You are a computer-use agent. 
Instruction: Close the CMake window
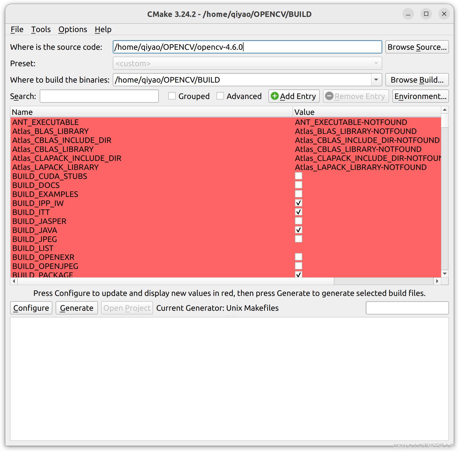coord(444,14)
